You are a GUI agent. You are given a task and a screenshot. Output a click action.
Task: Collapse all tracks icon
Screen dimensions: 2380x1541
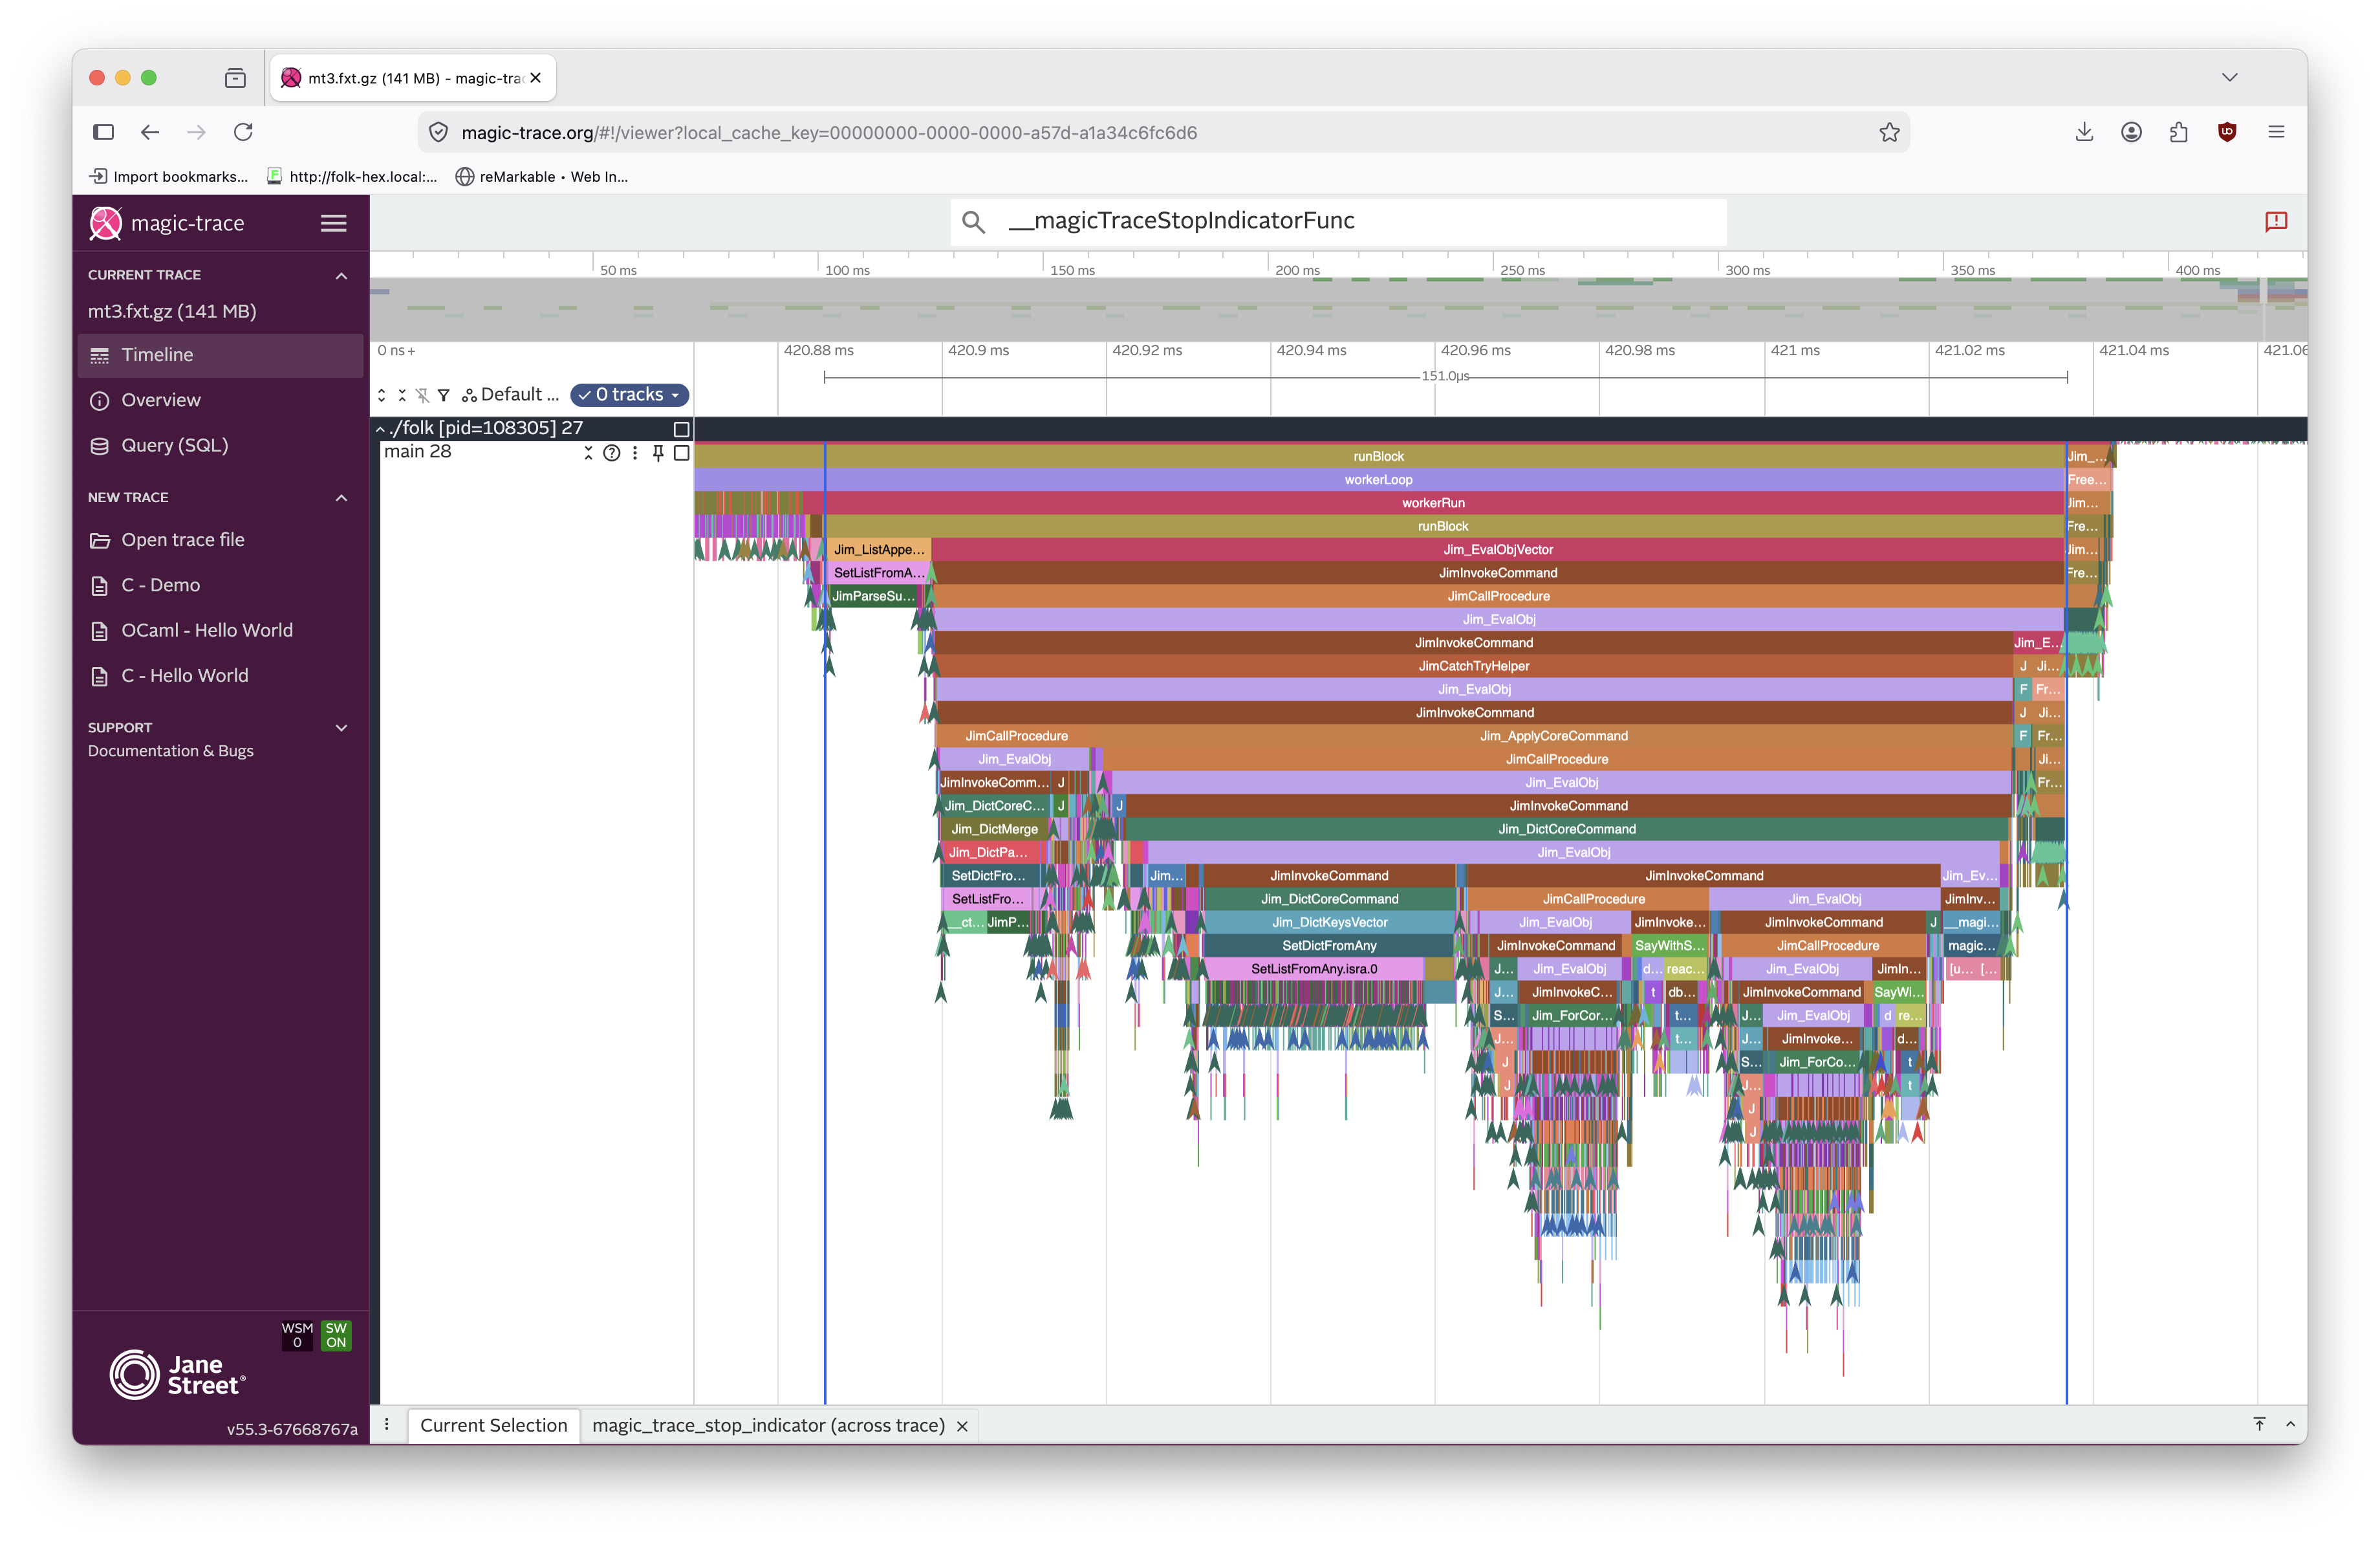402,395
